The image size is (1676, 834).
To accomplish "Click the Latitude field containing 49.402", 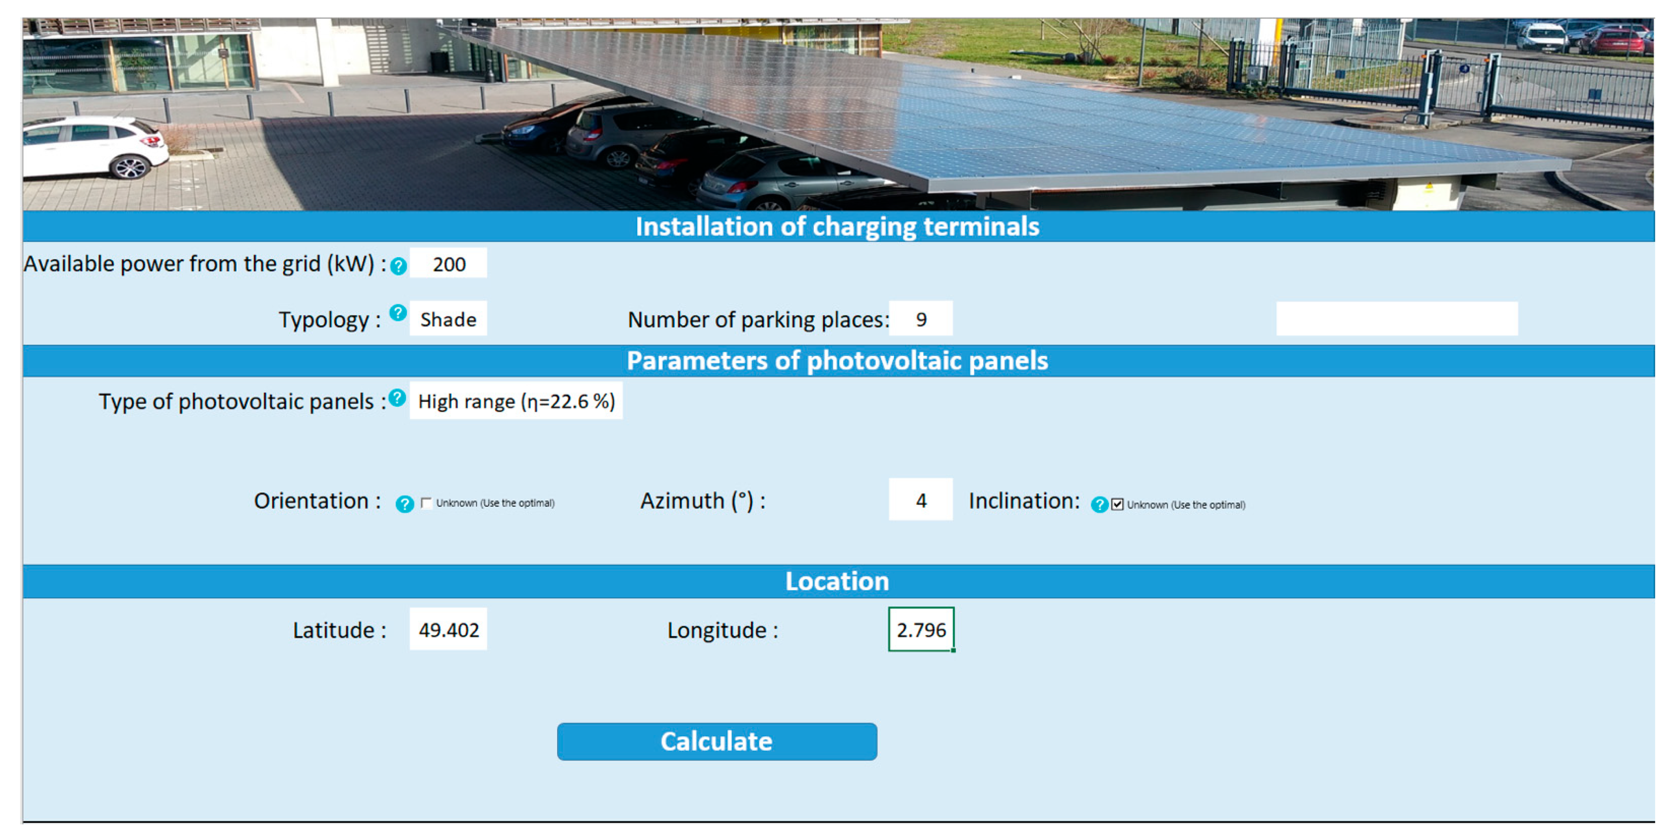I will (x=448, y=630).
